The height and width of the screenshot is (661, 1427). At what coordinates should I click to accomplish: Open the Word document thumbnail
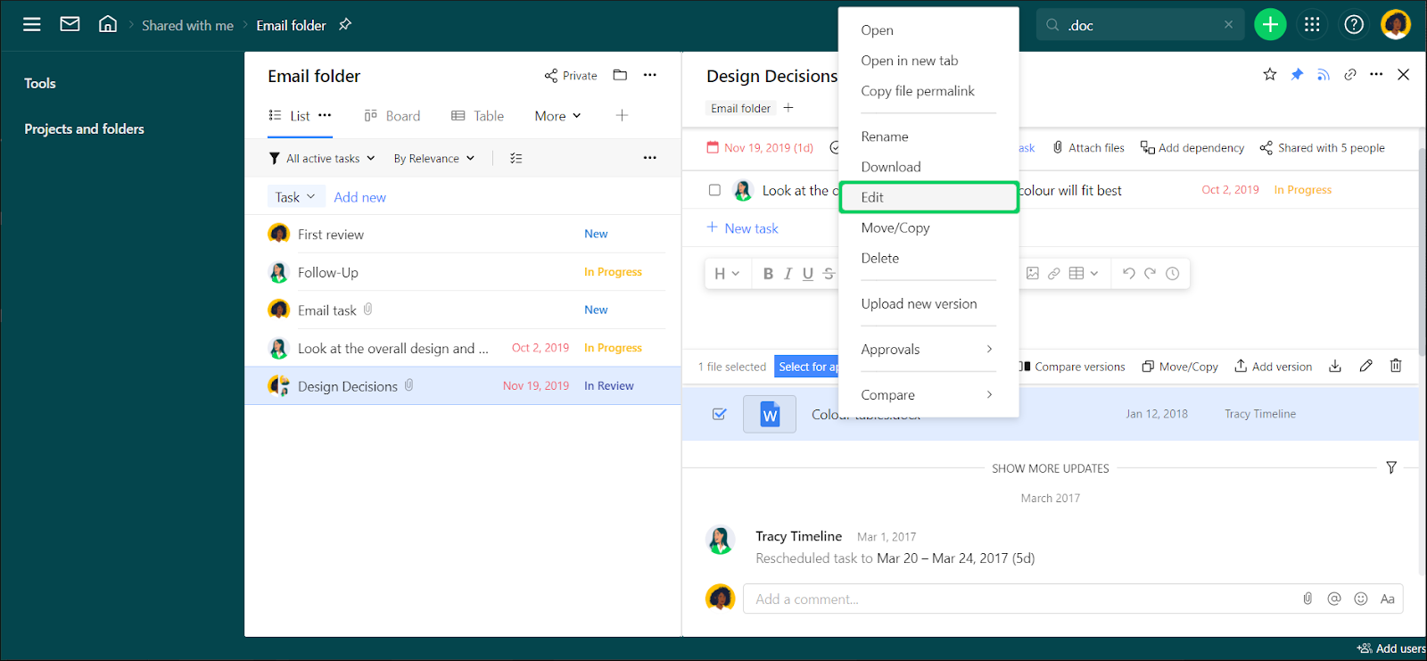770,415
